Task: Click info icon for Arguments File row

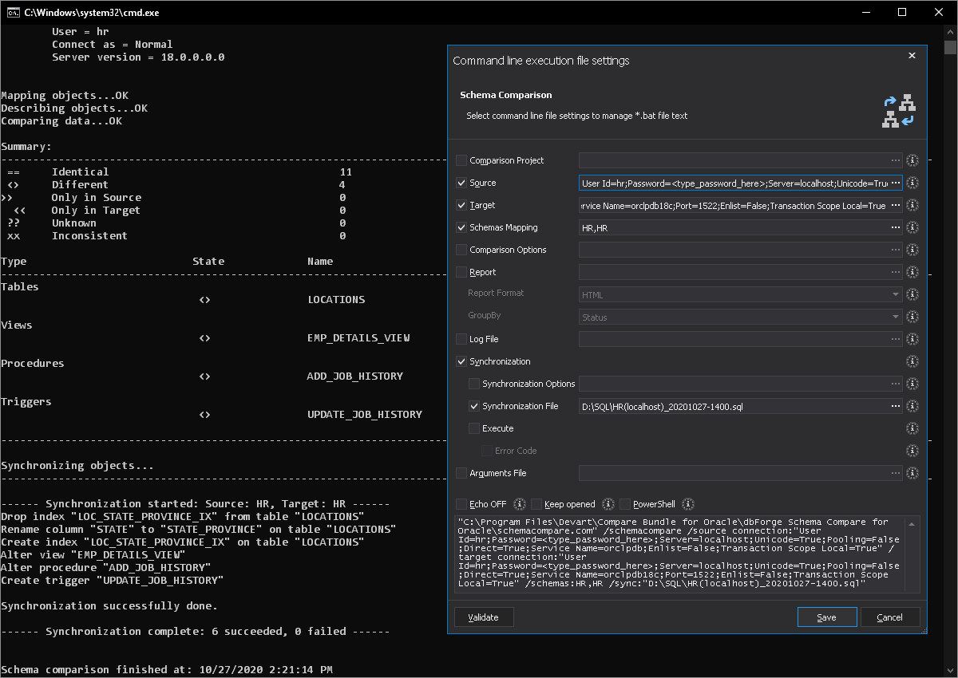Action: point(912,473)
